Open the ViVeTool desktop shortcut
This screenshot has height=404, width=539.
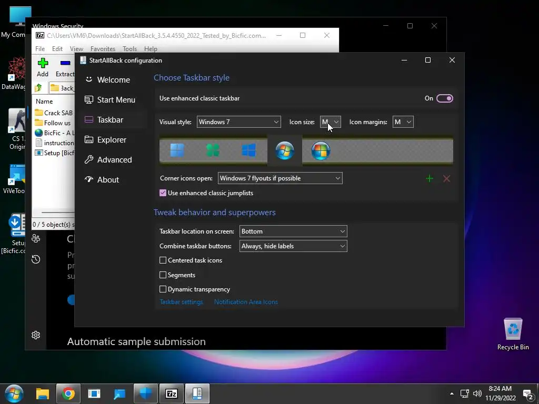point(14,179)
